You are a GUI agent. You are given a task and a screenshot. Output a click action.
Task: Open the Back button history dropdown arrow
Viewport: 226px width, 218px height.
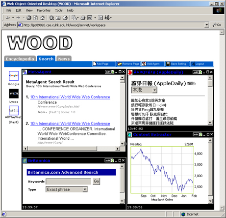(13, 18)
